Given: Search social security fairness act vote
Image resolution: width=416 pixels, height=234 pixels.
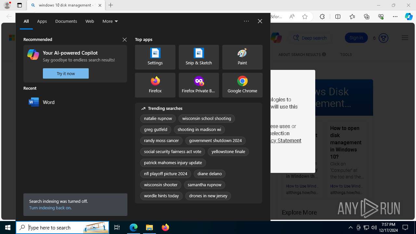Looking at the screenshot, I should coord(173,152).
